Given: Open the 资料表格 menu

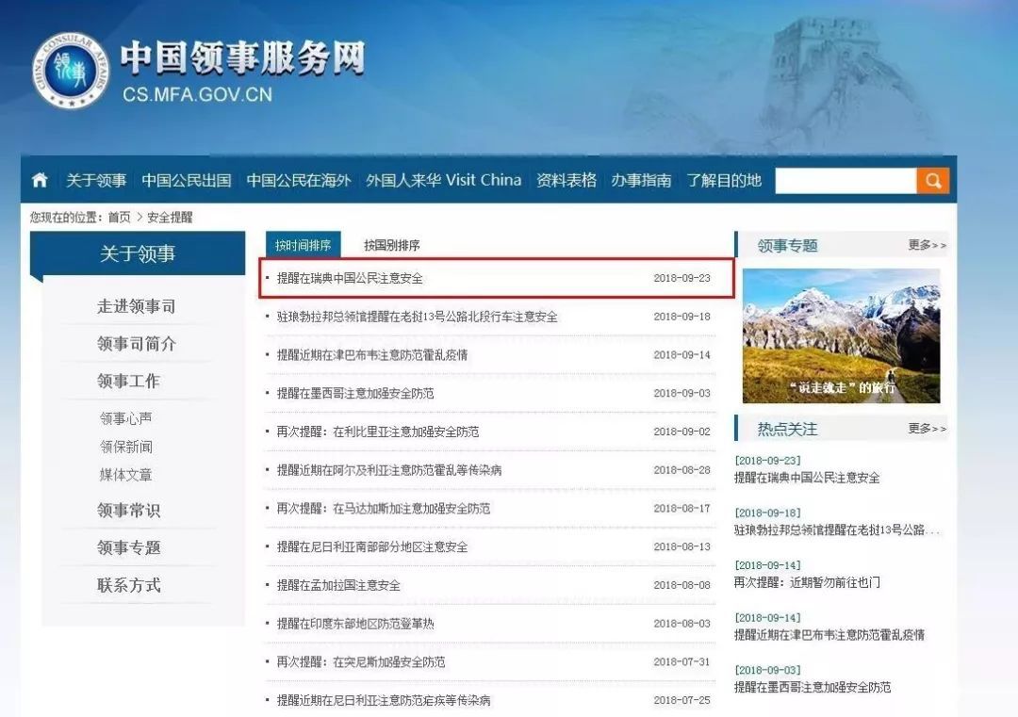Looking at the screenshot, I should click(566, 179).
